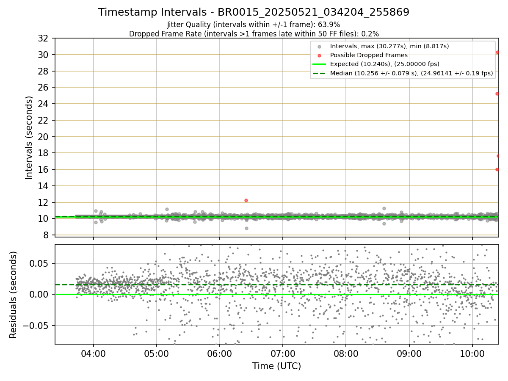The height and width of the screenshot is (381, 508).
Task: Click the red dropped-frame point near 12 seconds
Action: tap(246, 200)
